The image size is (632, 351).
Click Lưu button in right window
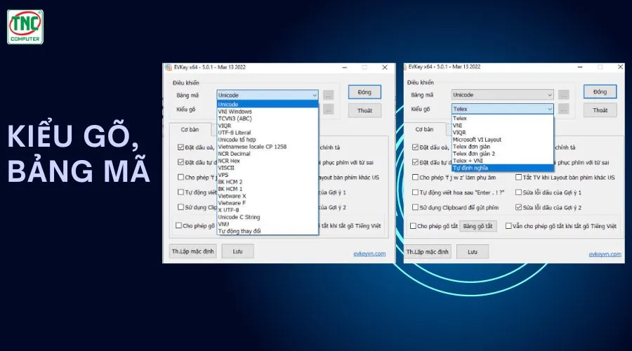(473, 252)
